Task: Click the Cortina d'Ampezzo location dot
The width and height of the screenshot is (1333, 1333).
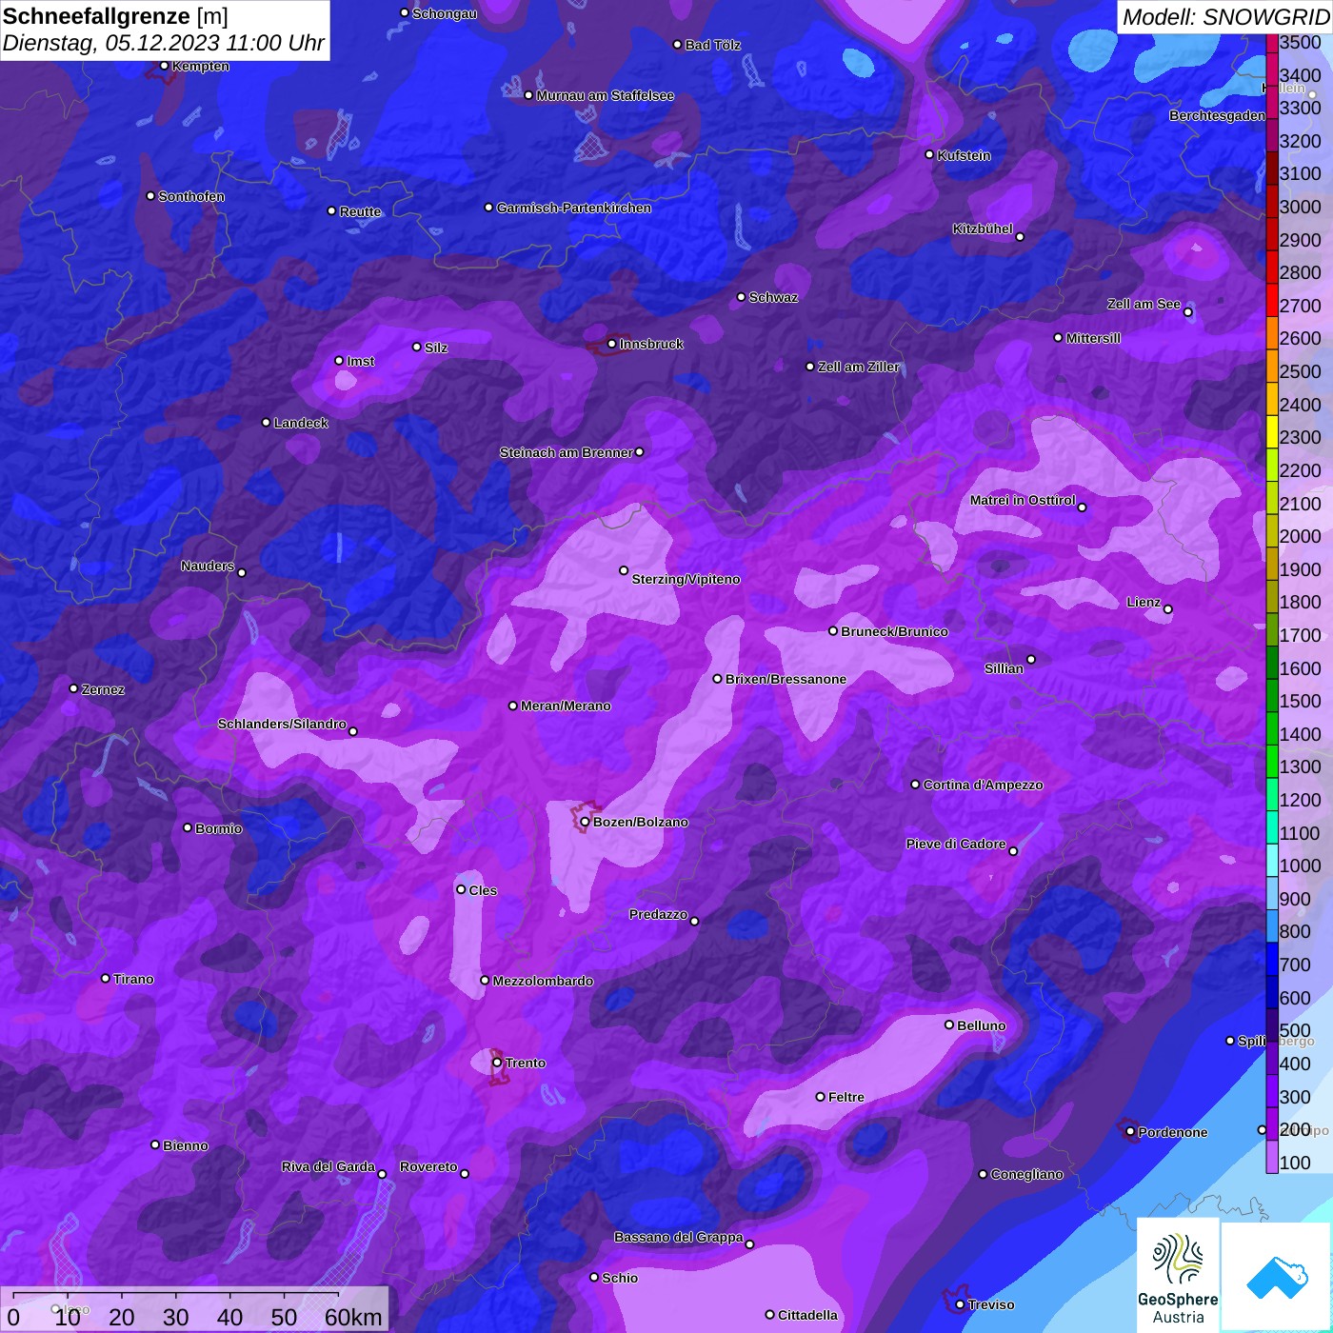Action: (915, 785)
